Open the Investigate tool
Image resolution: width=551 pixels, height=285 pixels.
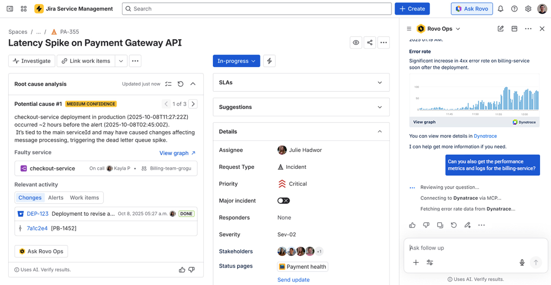(x=31, y=61)
